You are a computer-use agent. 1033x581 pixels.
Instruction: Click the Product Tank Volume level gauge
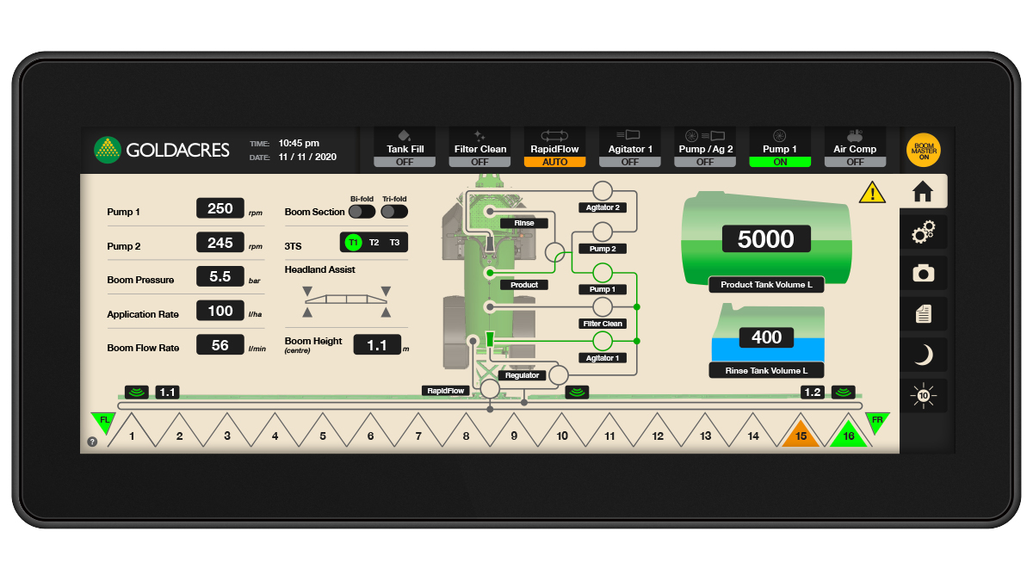point(766,239)
